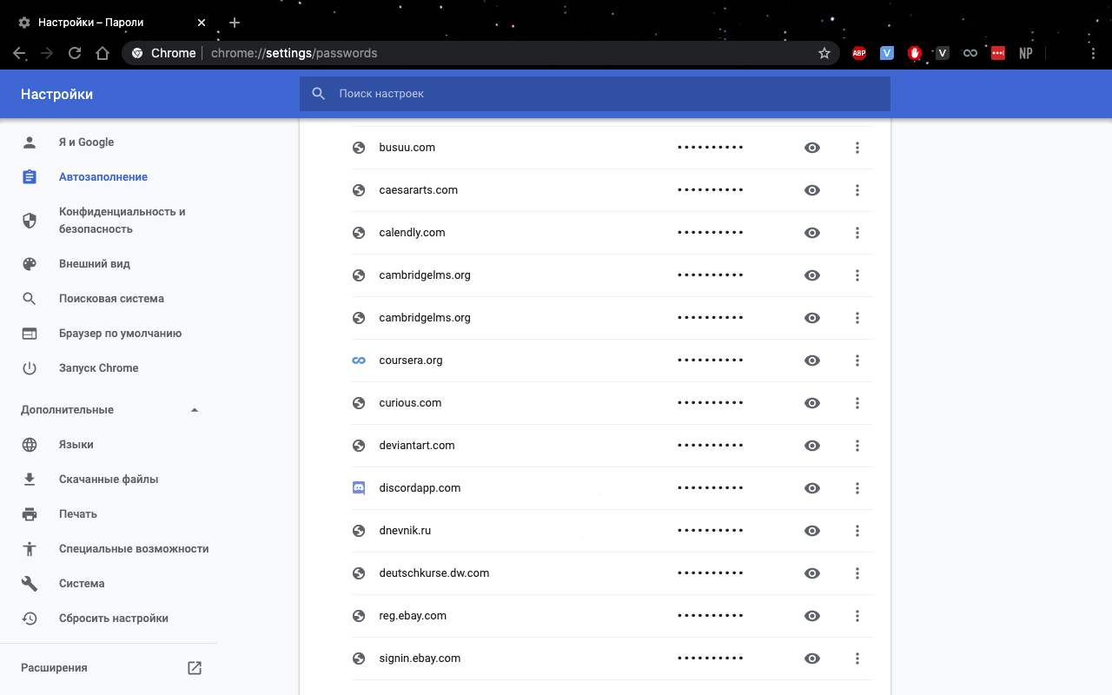Screen dimensions: 1112x695
Task: Reveal the coursera.org password
Action: [x=812, y=361]
